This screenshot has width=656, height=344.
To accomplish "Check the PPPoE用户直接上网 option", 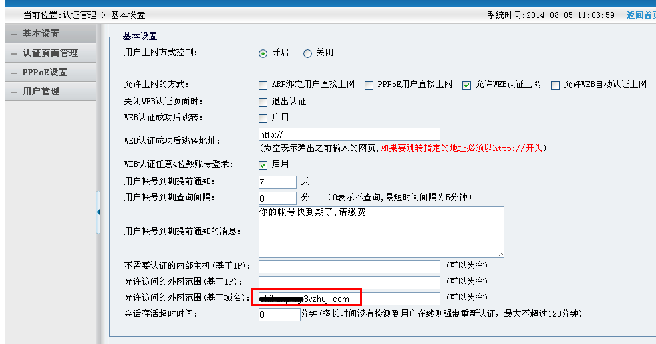I will [x=369, y=85].
